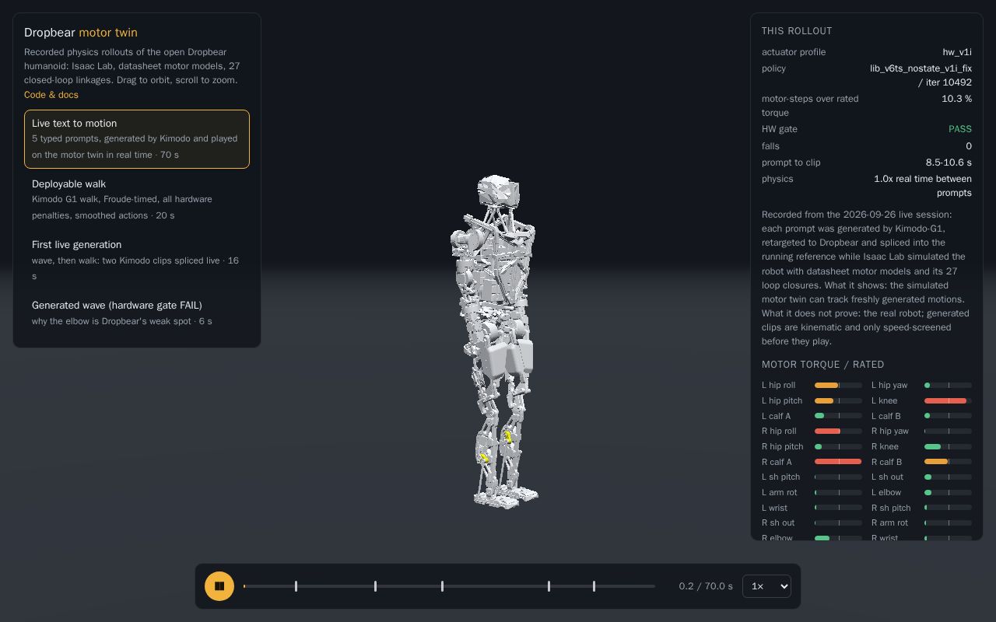Select the Live text to motion rollout

pos(137,139)
